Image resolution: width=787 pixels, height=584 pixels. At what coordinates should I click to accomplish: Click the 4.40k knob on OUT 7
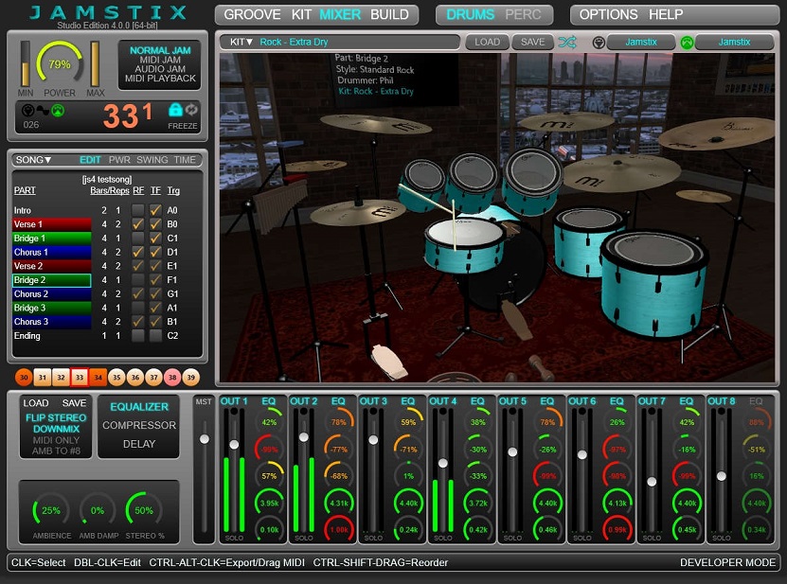[688, 503]
